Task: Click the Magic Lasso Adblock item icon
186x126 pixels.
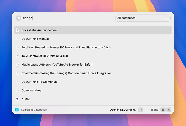Action: pos(17,64)
